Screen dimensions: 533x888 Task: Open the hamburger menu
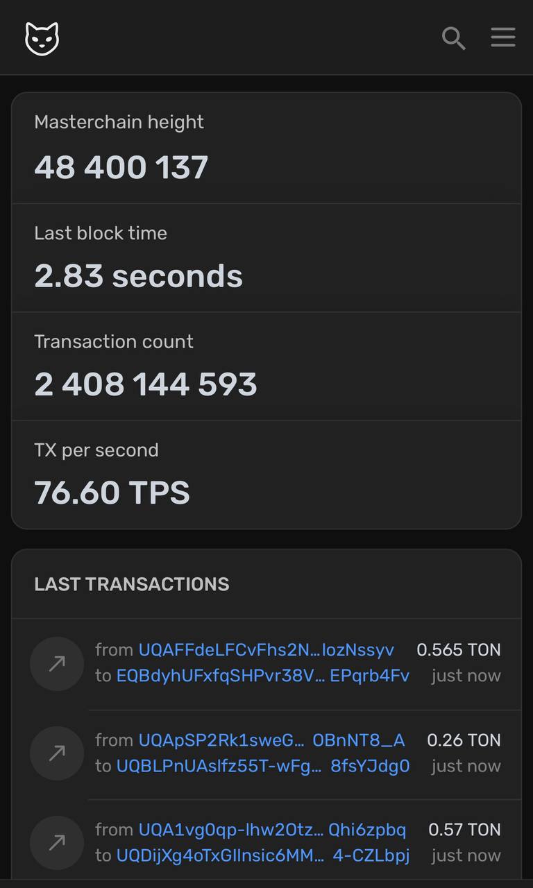pyautogui.click(x=503, y=37)
